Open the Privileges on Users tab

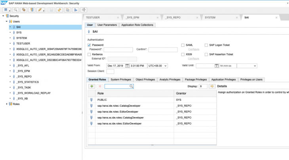[251, 80]
